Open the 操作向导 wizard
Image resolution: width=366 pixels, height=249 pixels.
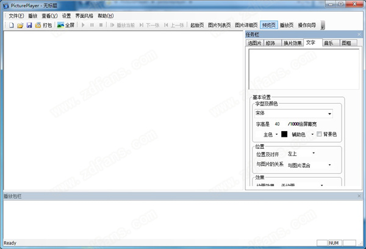click(x=307, y=25)
